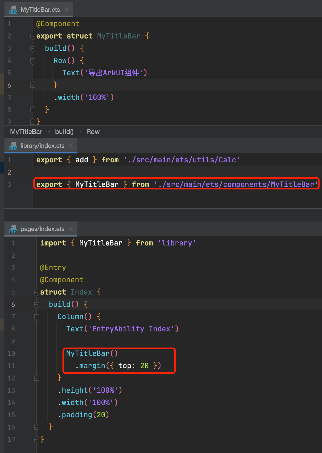Click line number 10 in pages/Index.ets gutter
Screen dimensions: 322x453
(11, 353)
